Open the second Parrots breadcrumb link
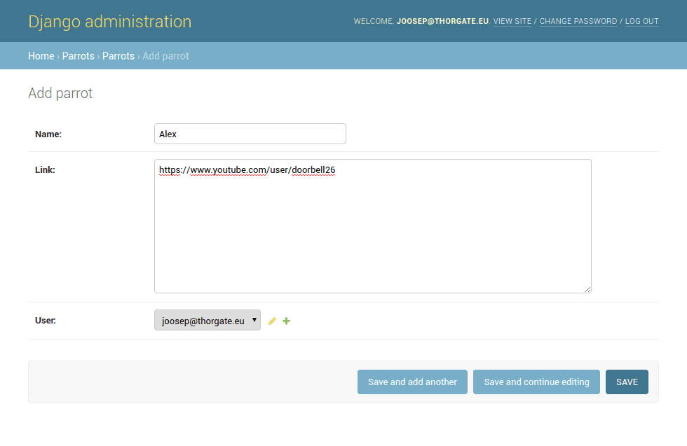Screen dimensions: 687x446 (x=118, y=56)
